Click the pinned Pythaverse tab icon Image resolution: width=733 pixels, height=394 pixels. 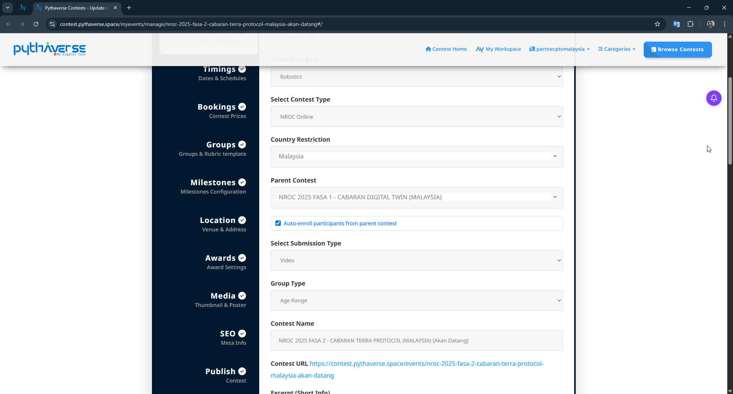pos(23,8)
